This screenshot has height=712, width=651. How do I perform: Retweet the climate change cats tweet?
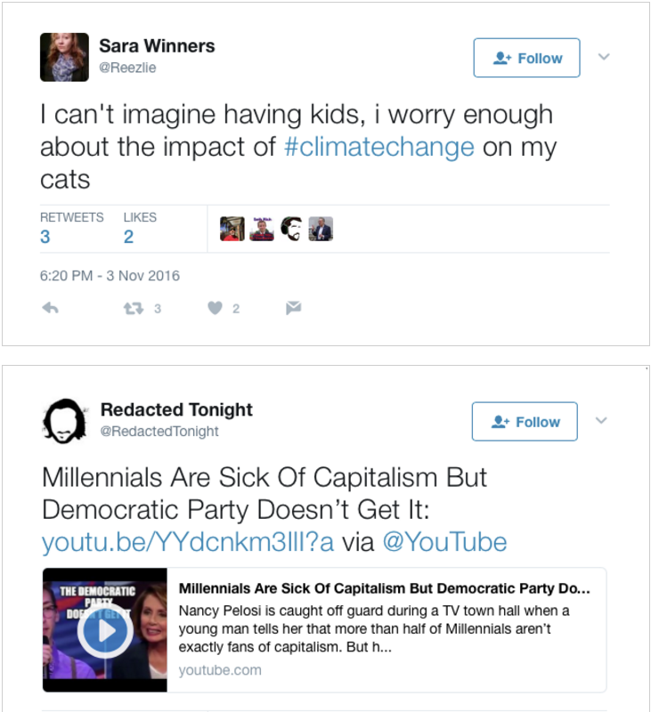[134, 308]
